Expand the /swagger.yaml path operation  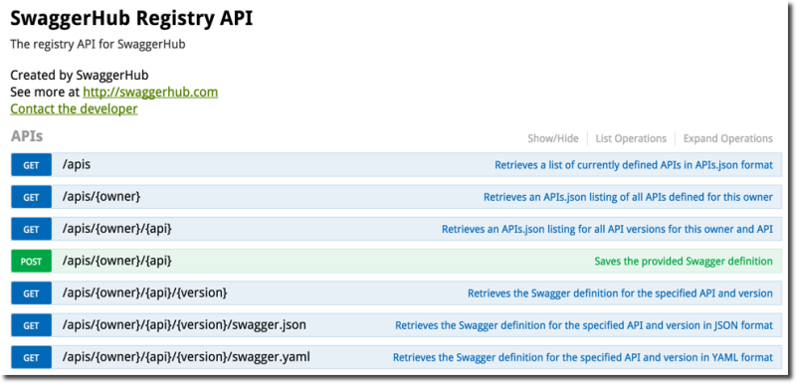point(186,357)
